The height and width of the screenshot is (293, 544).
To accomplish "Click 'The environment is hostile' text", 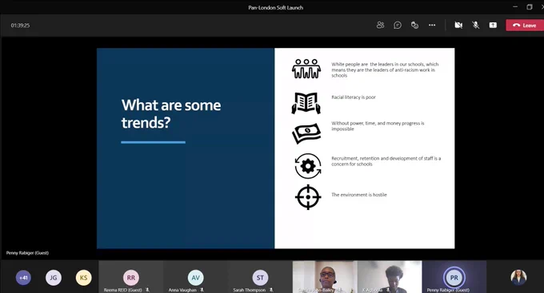I will pos(359,195).
